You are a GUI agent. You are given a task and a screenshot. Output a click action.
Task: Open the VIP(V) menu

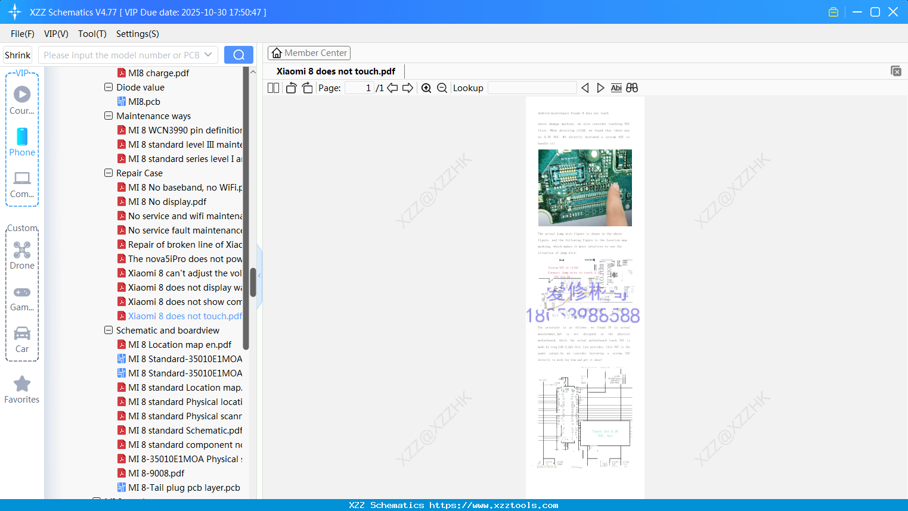(56, 34)
